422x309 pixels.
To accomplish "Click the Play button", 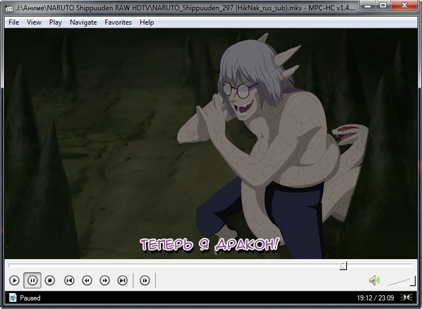I will (x=14, y=280).
